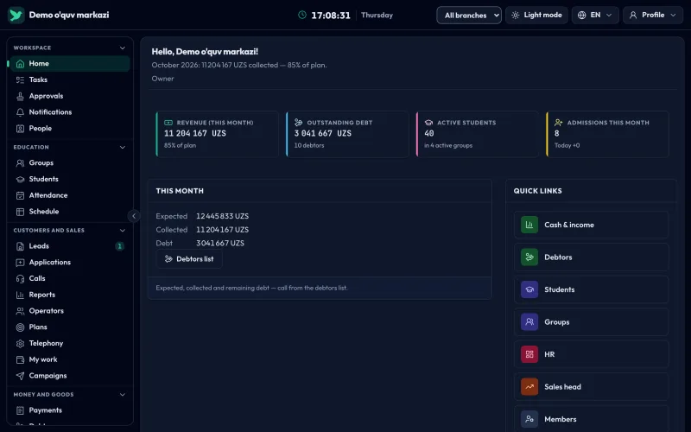The width and height of the screenshot is (691, 432).
Task: Click the Expected 12 445 833 UZS value
Action: click(x=223, y=217)
